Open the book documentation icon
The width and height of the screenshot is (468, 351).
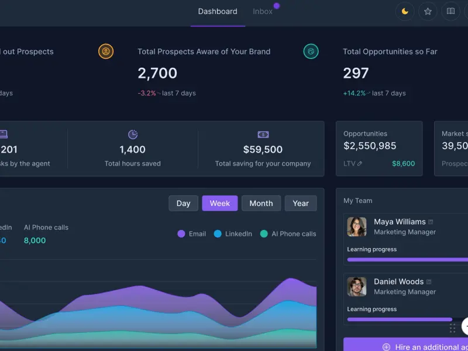(450, 11)
